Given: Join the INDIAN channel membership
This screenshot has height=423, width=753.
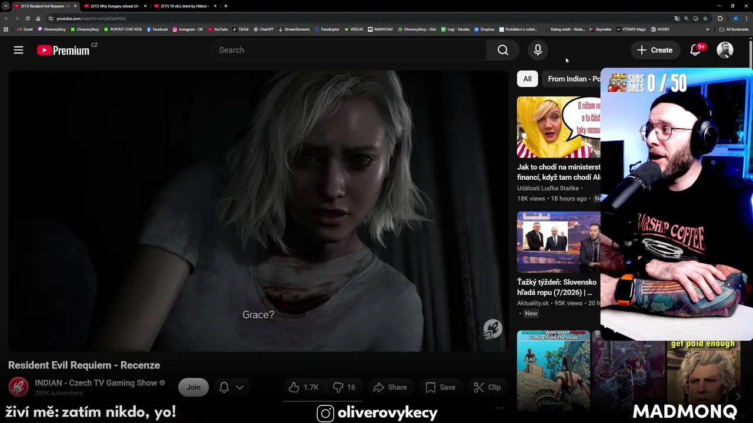Looking at the screenshot, I should (194, 387).
